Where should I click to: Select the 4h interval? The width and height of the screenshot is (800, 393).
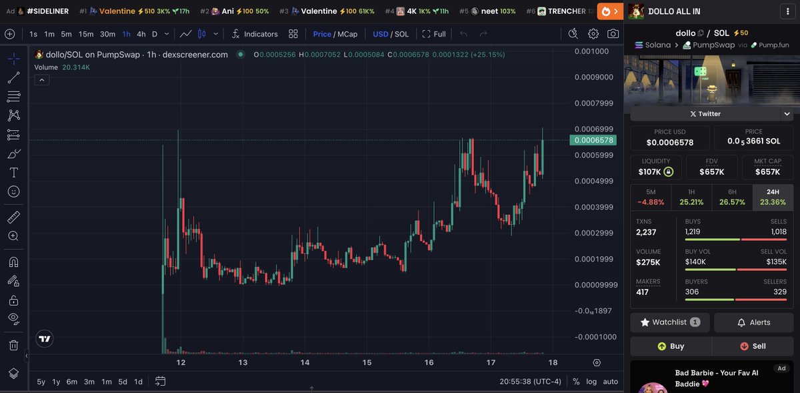(x=141, y=34)
